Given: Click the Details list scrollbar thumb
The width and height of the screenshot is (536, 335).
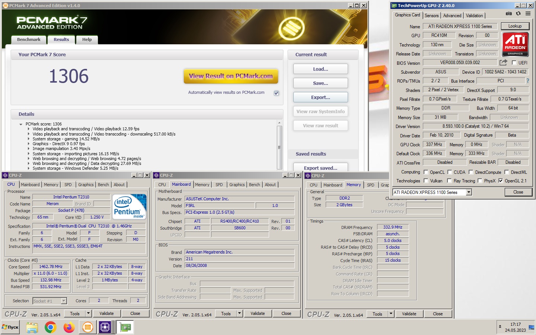Looking at the screenshot, I should point(280,147).
